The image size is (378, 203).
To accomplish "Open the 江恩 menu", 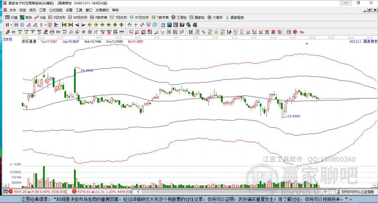I will 42,10.
